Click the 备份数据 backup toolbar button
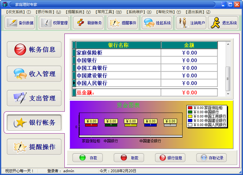The width and height of the screenshot is (243, 175). point(20,23)
